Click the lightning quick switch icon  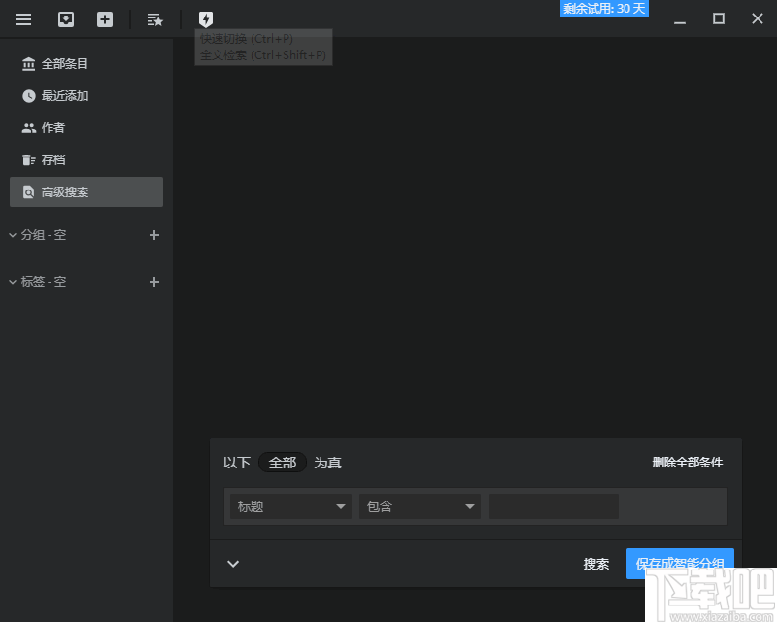206,19
